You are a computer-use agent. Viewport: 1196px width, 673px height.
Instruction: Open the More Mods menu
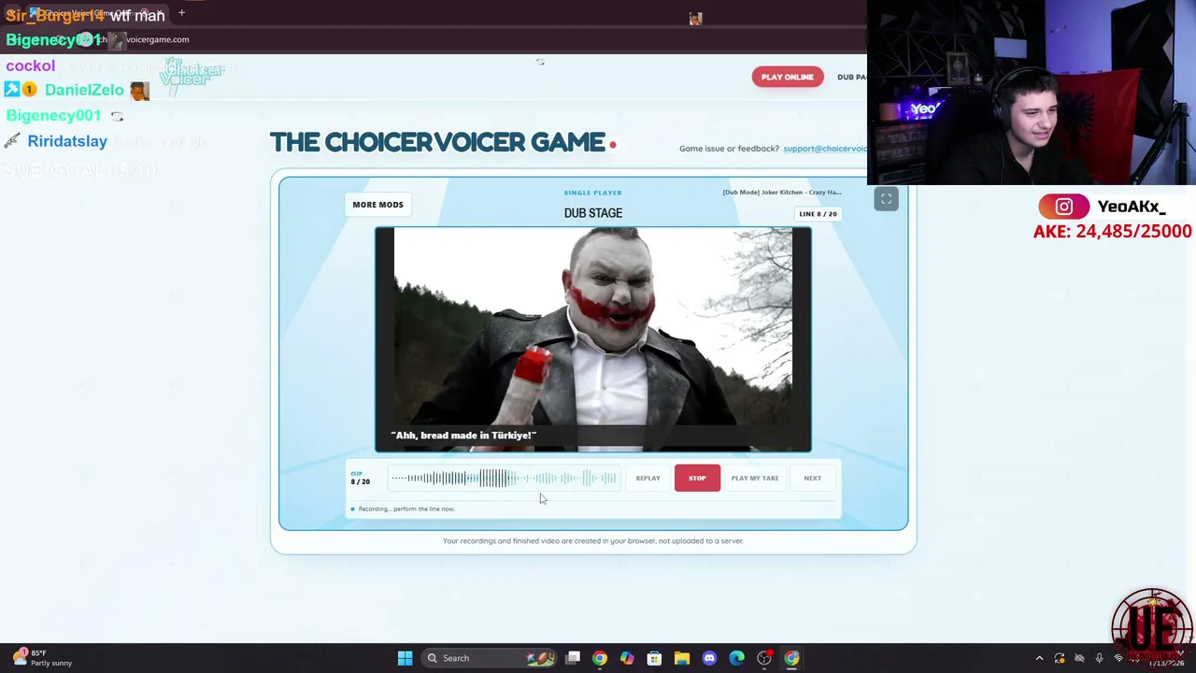[377, 205]
